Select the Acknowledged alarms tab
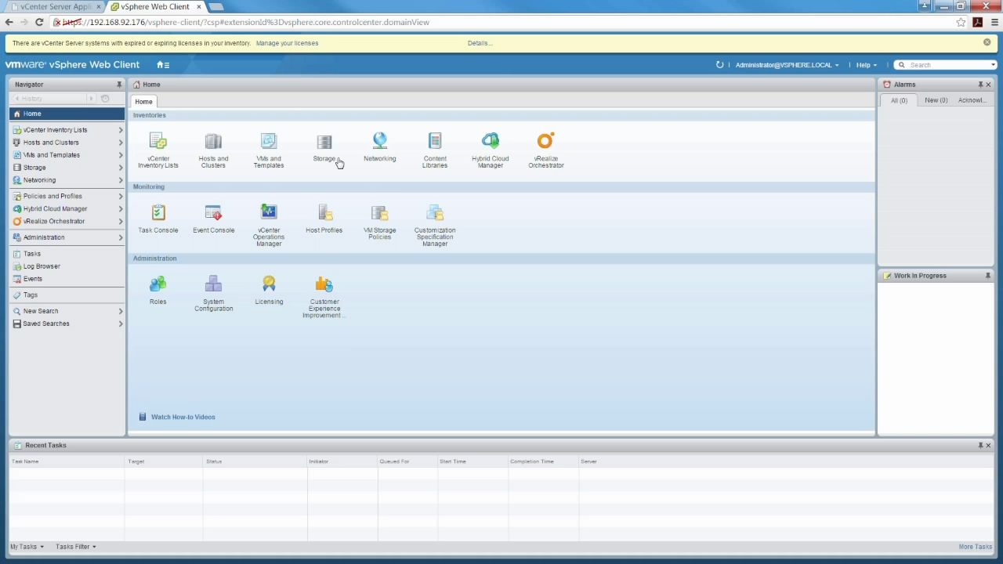Image resolution: width=1003 pixels, height=564 pixels. 972,100
